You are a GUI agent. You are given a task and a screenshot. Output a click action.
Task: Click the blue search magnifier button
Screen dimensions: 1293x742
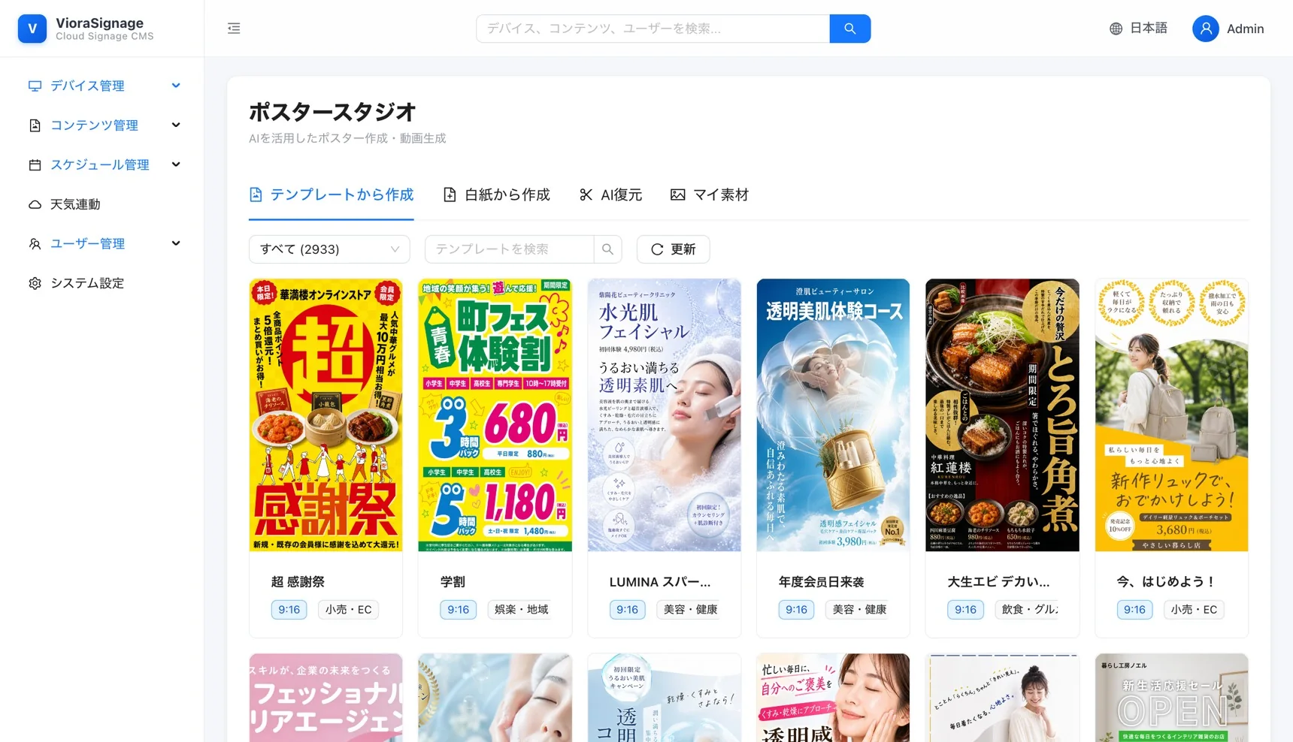[849, 29]
